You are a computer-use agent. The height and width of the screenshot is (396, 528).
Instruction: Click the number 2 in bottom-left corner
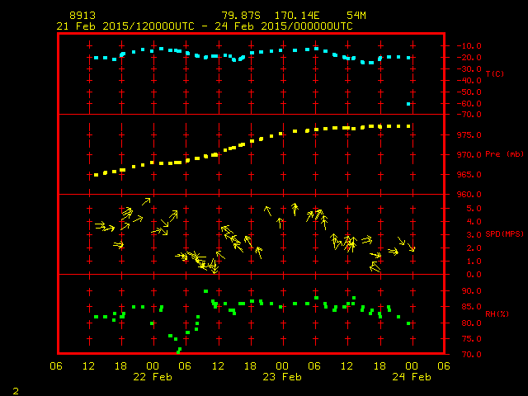pos(16,389)
